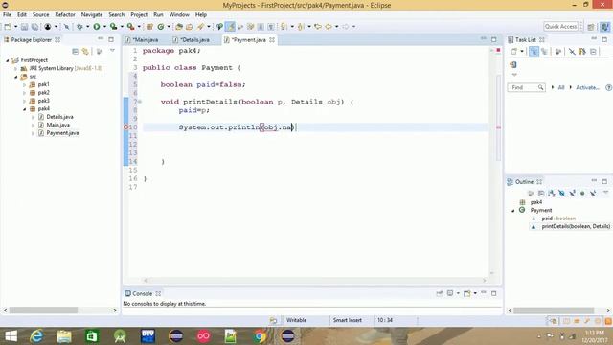Image resolution: width=613 pixels, height=345 pixels.
Task: Expand the pak1 package
Action: click(x=24, y=84)
